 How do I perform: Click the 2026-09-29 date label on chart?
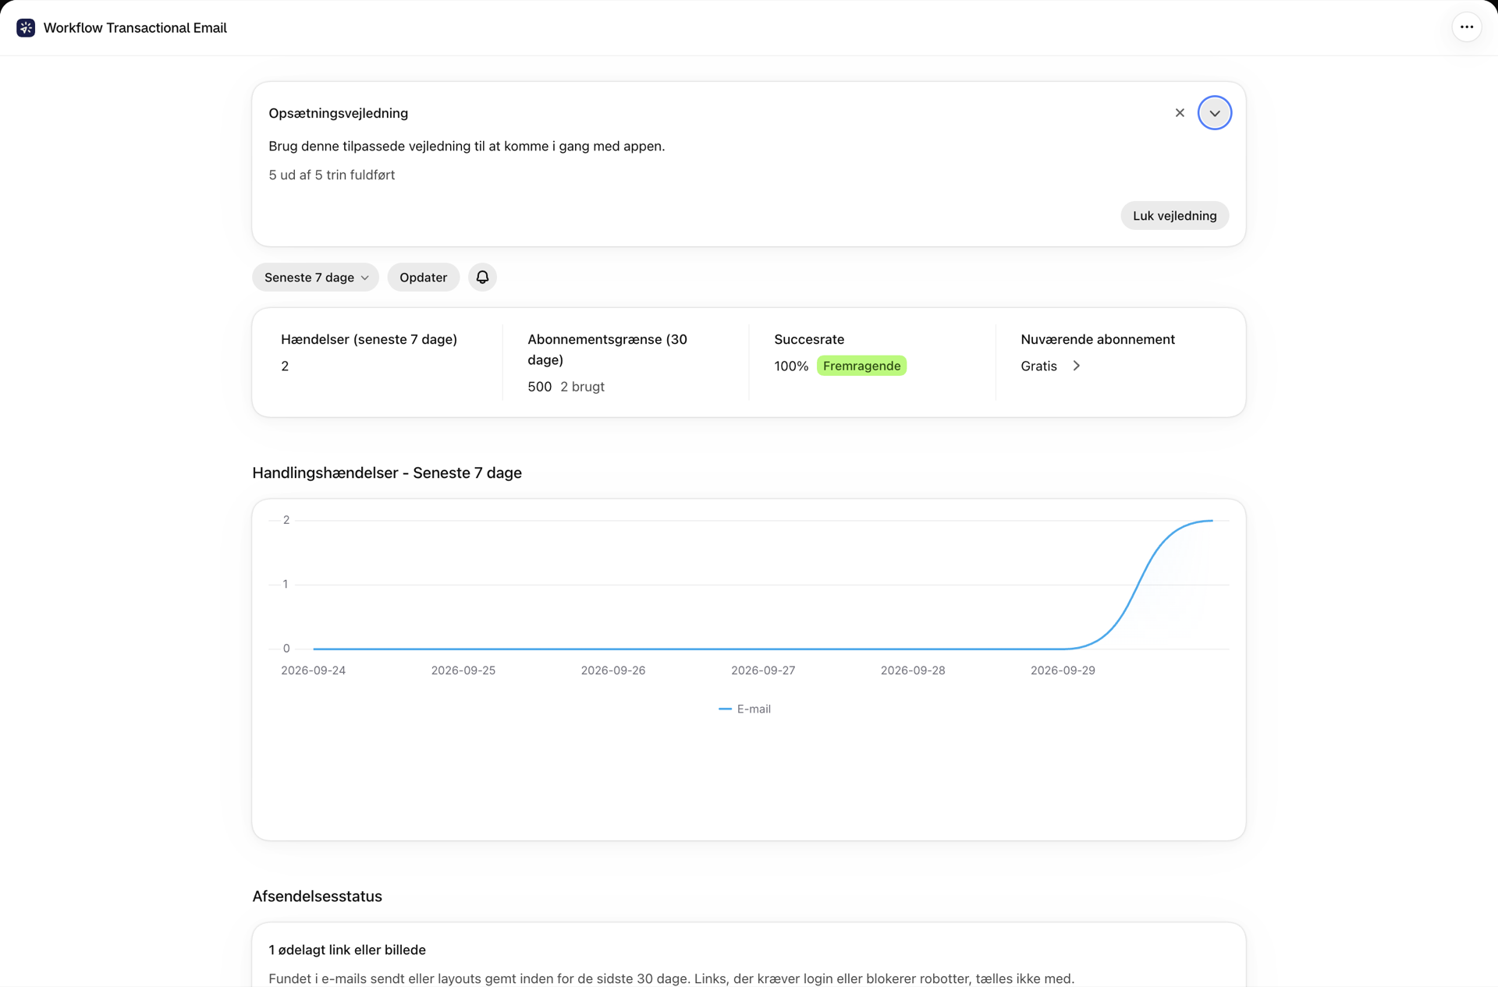pyautogui.click(x=1063, y=670)
